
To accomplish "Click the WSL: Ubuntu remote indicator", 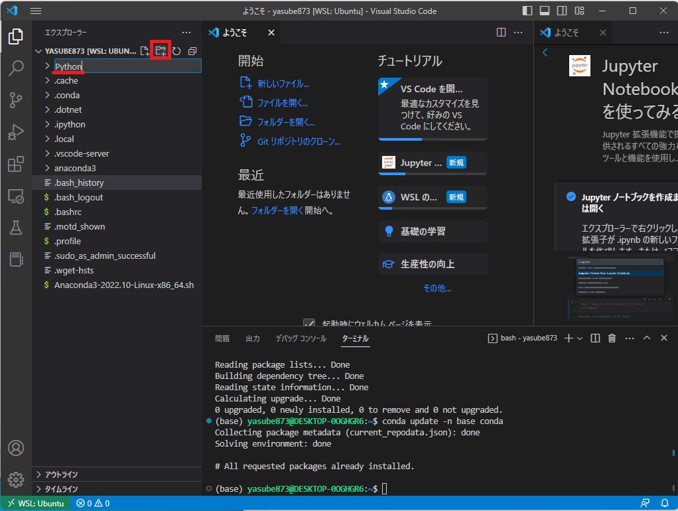I will [36, 503].
